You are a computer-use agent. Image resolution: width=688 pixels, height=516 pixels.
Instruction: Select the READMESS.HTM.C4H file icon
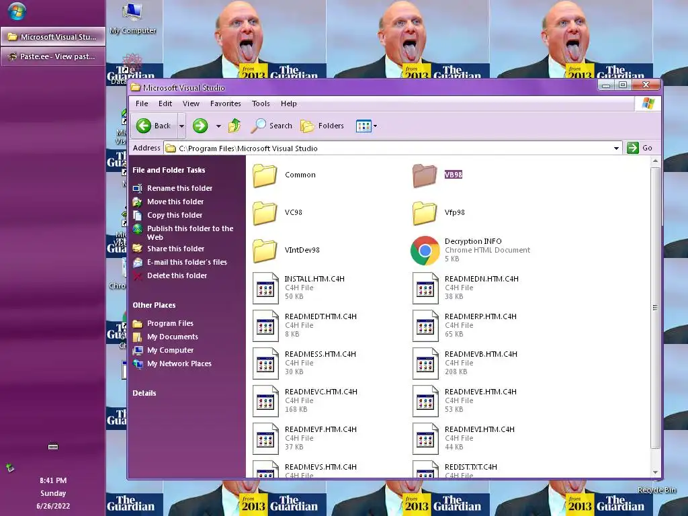click(265, 363)
